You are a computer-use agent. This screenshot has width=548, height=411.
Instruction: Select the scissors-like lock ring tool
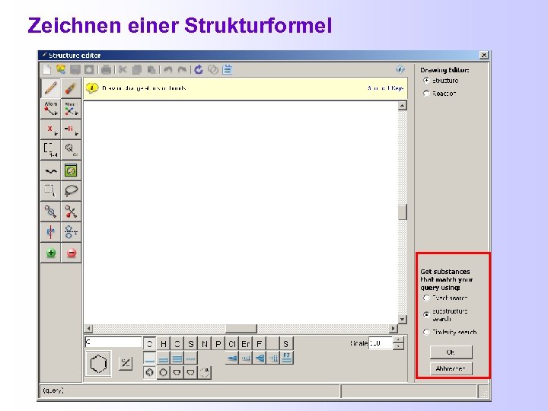[x=71, y=212]
